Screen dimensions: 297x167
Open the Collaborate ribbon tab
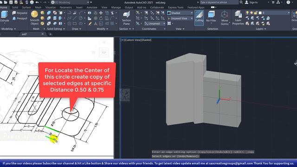point(157,7)
